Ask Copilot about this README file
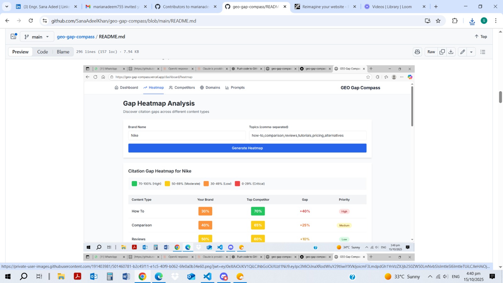Viewport: 503px width, 283px height. [417, 52]
